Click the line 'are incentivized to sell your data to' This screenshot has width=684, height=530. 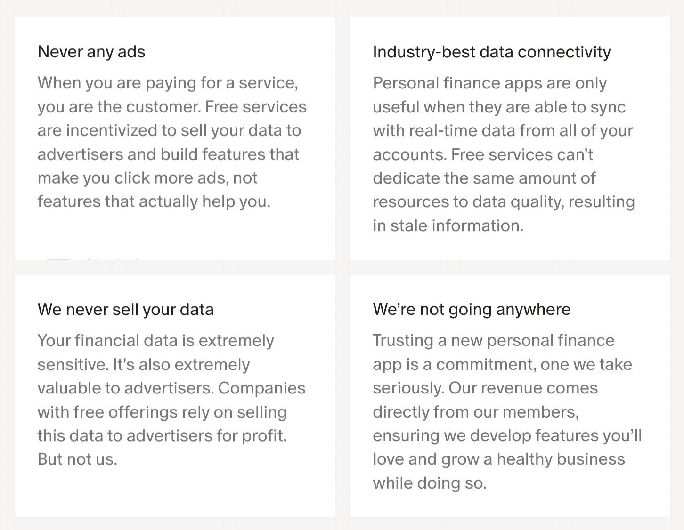[x=169, y=130]
